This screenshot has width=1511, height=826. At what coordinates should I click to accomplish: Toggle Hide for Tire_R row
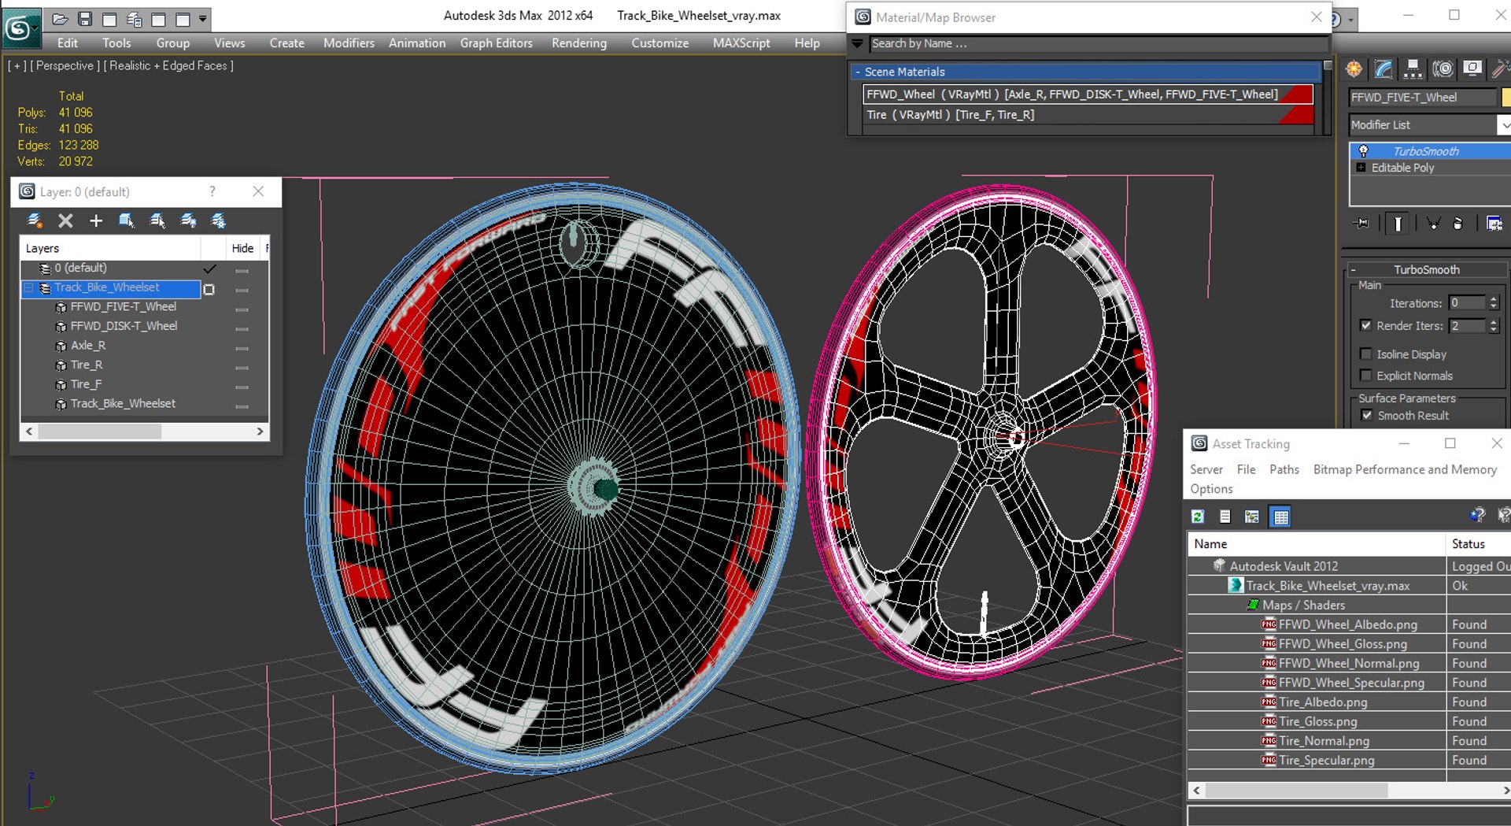click(x=242, y=368)
